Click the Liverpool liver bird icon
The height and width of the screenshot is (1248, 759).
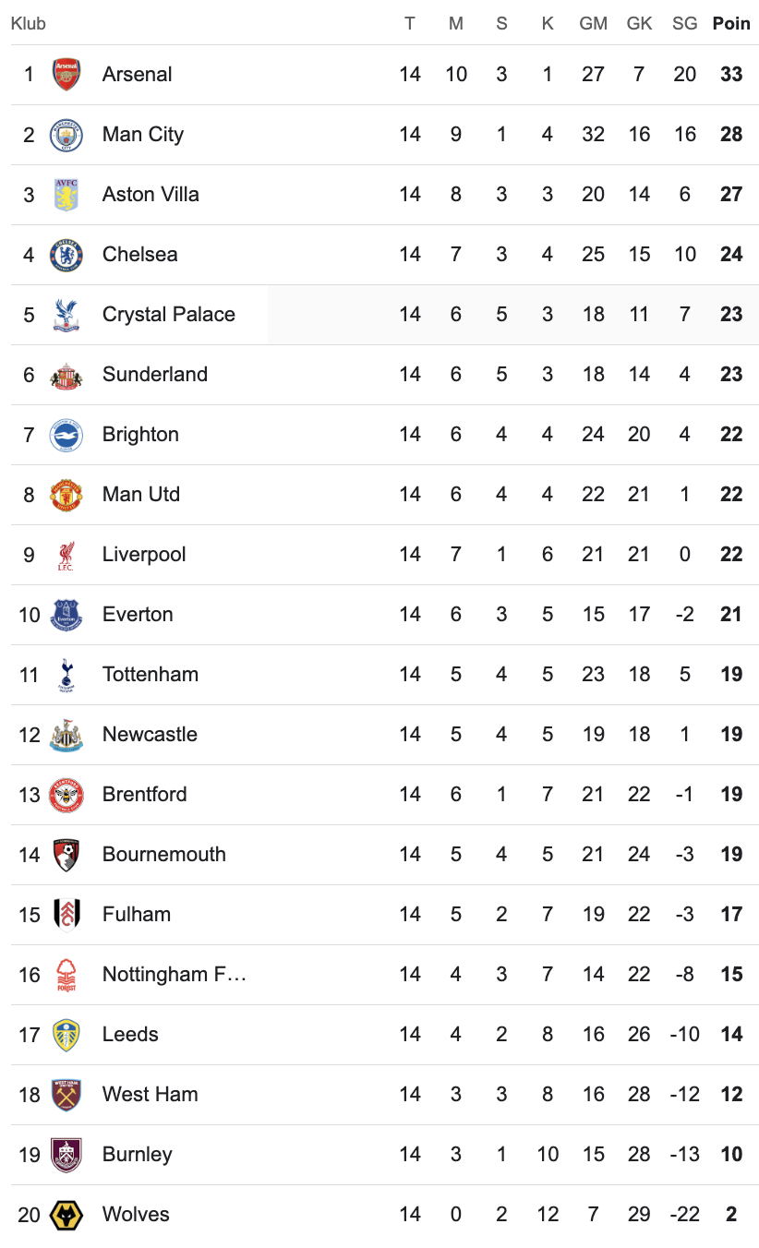click(66, 555)
